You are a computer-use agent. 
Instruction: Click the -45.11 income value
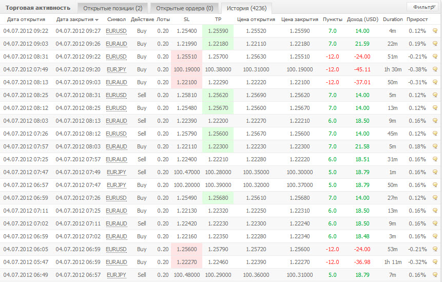click(x=362, y=69)
